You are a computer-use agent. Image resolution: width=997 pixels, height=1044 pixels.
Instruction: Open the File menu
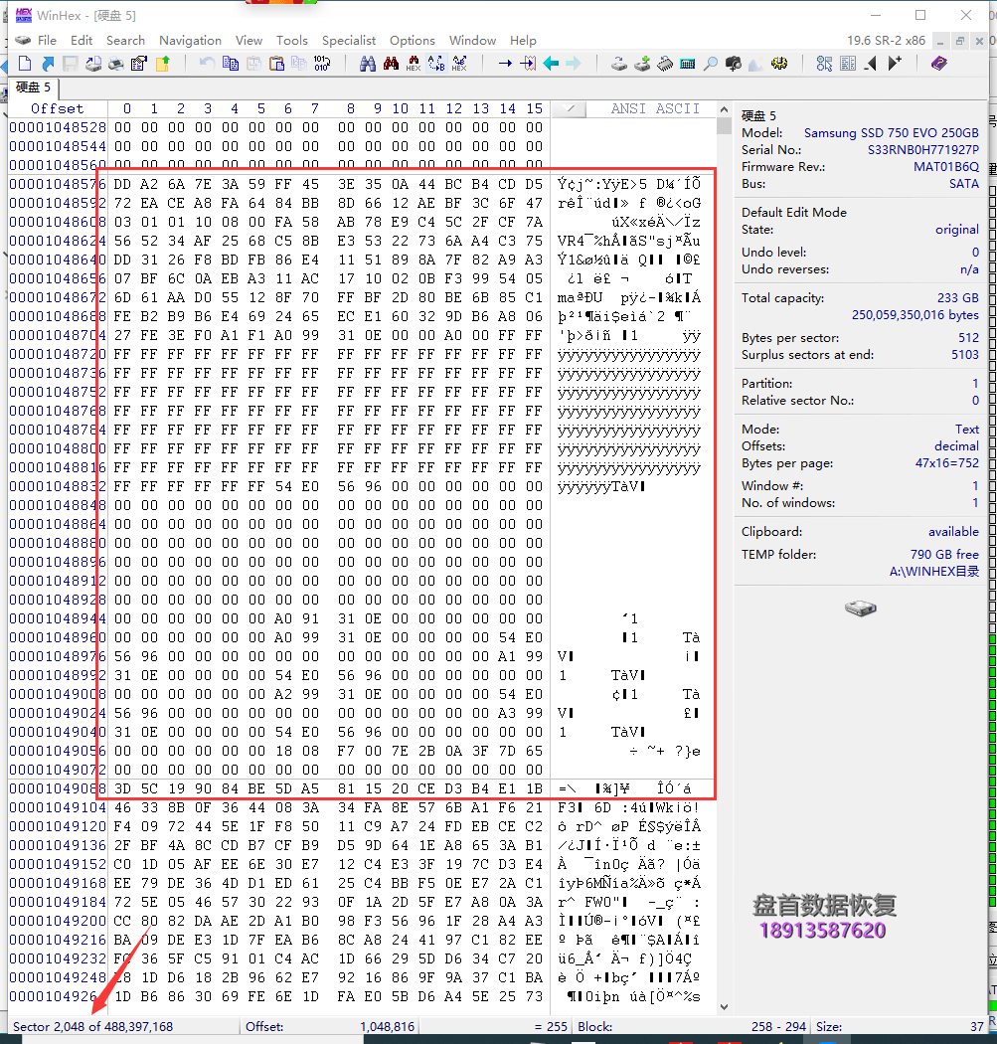[x=48, y=41]
